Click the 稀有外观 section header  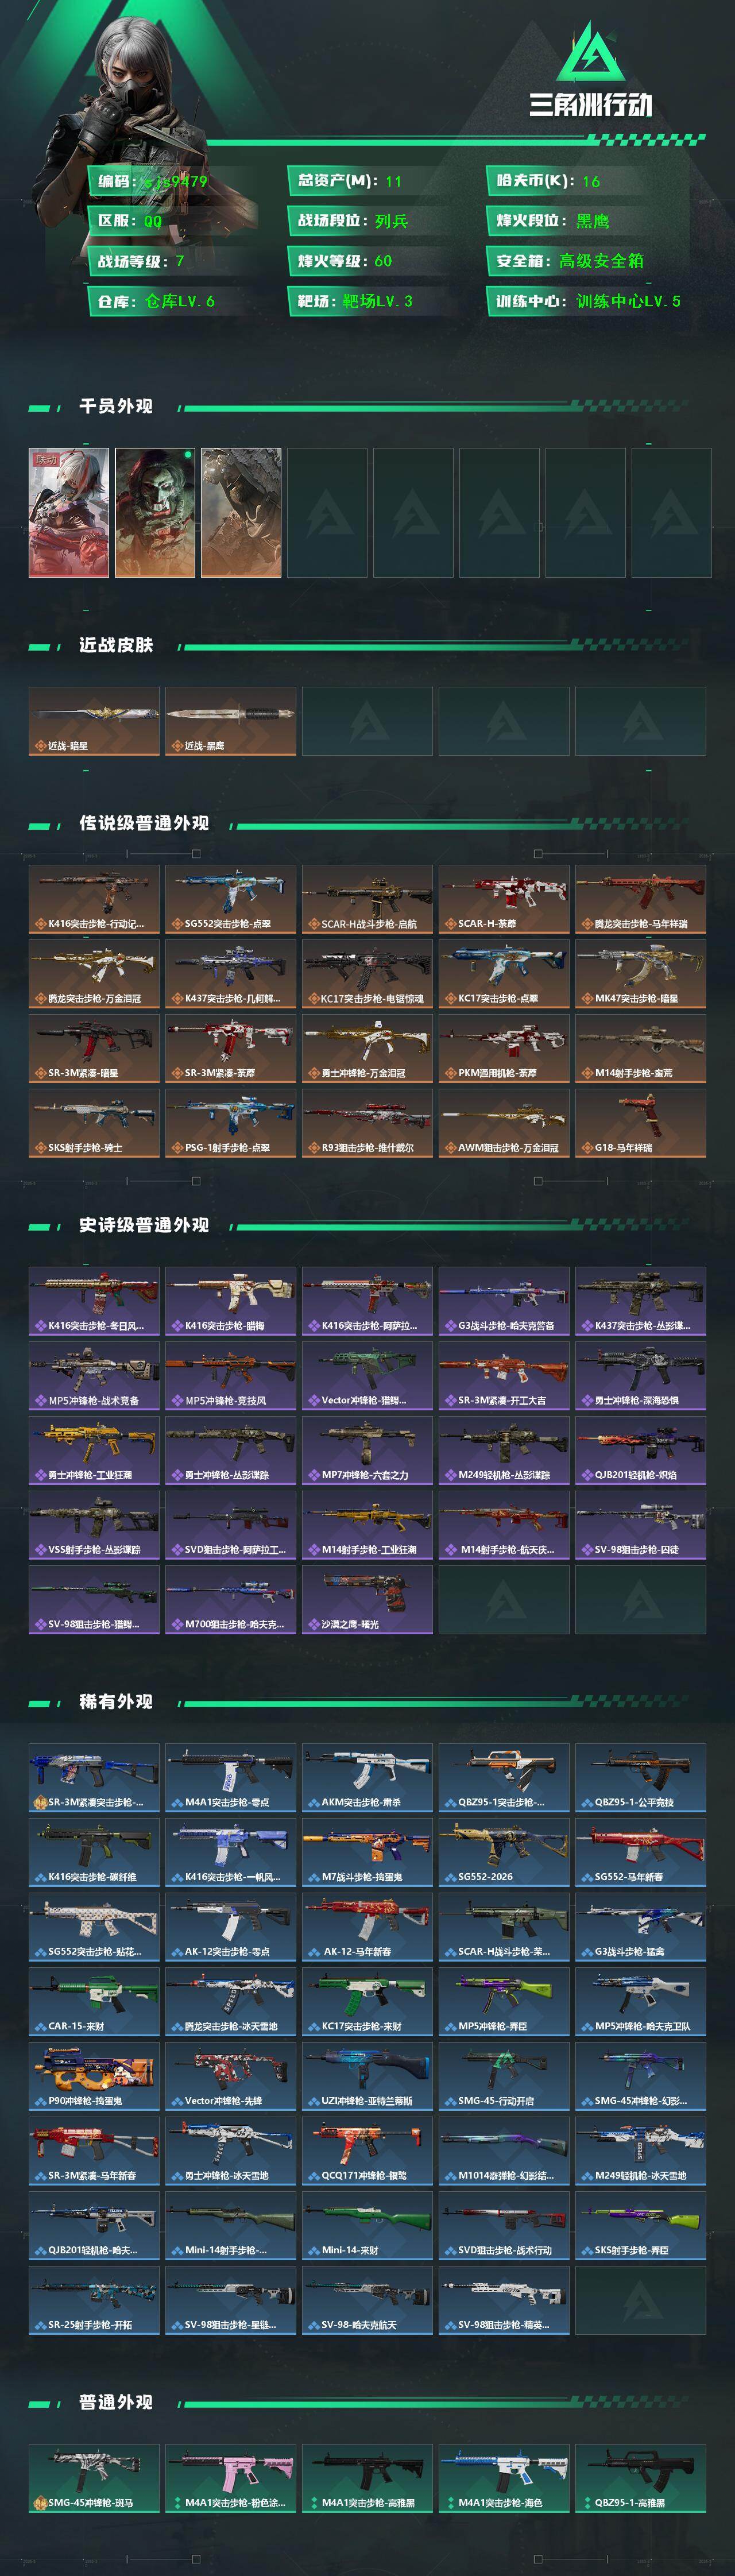pos(116,1701)
